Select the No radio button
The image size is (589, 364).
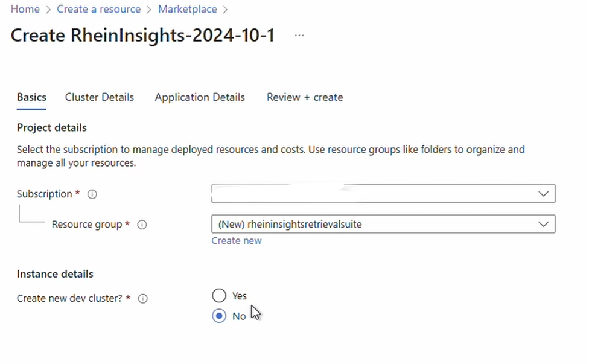click(219, 316)
